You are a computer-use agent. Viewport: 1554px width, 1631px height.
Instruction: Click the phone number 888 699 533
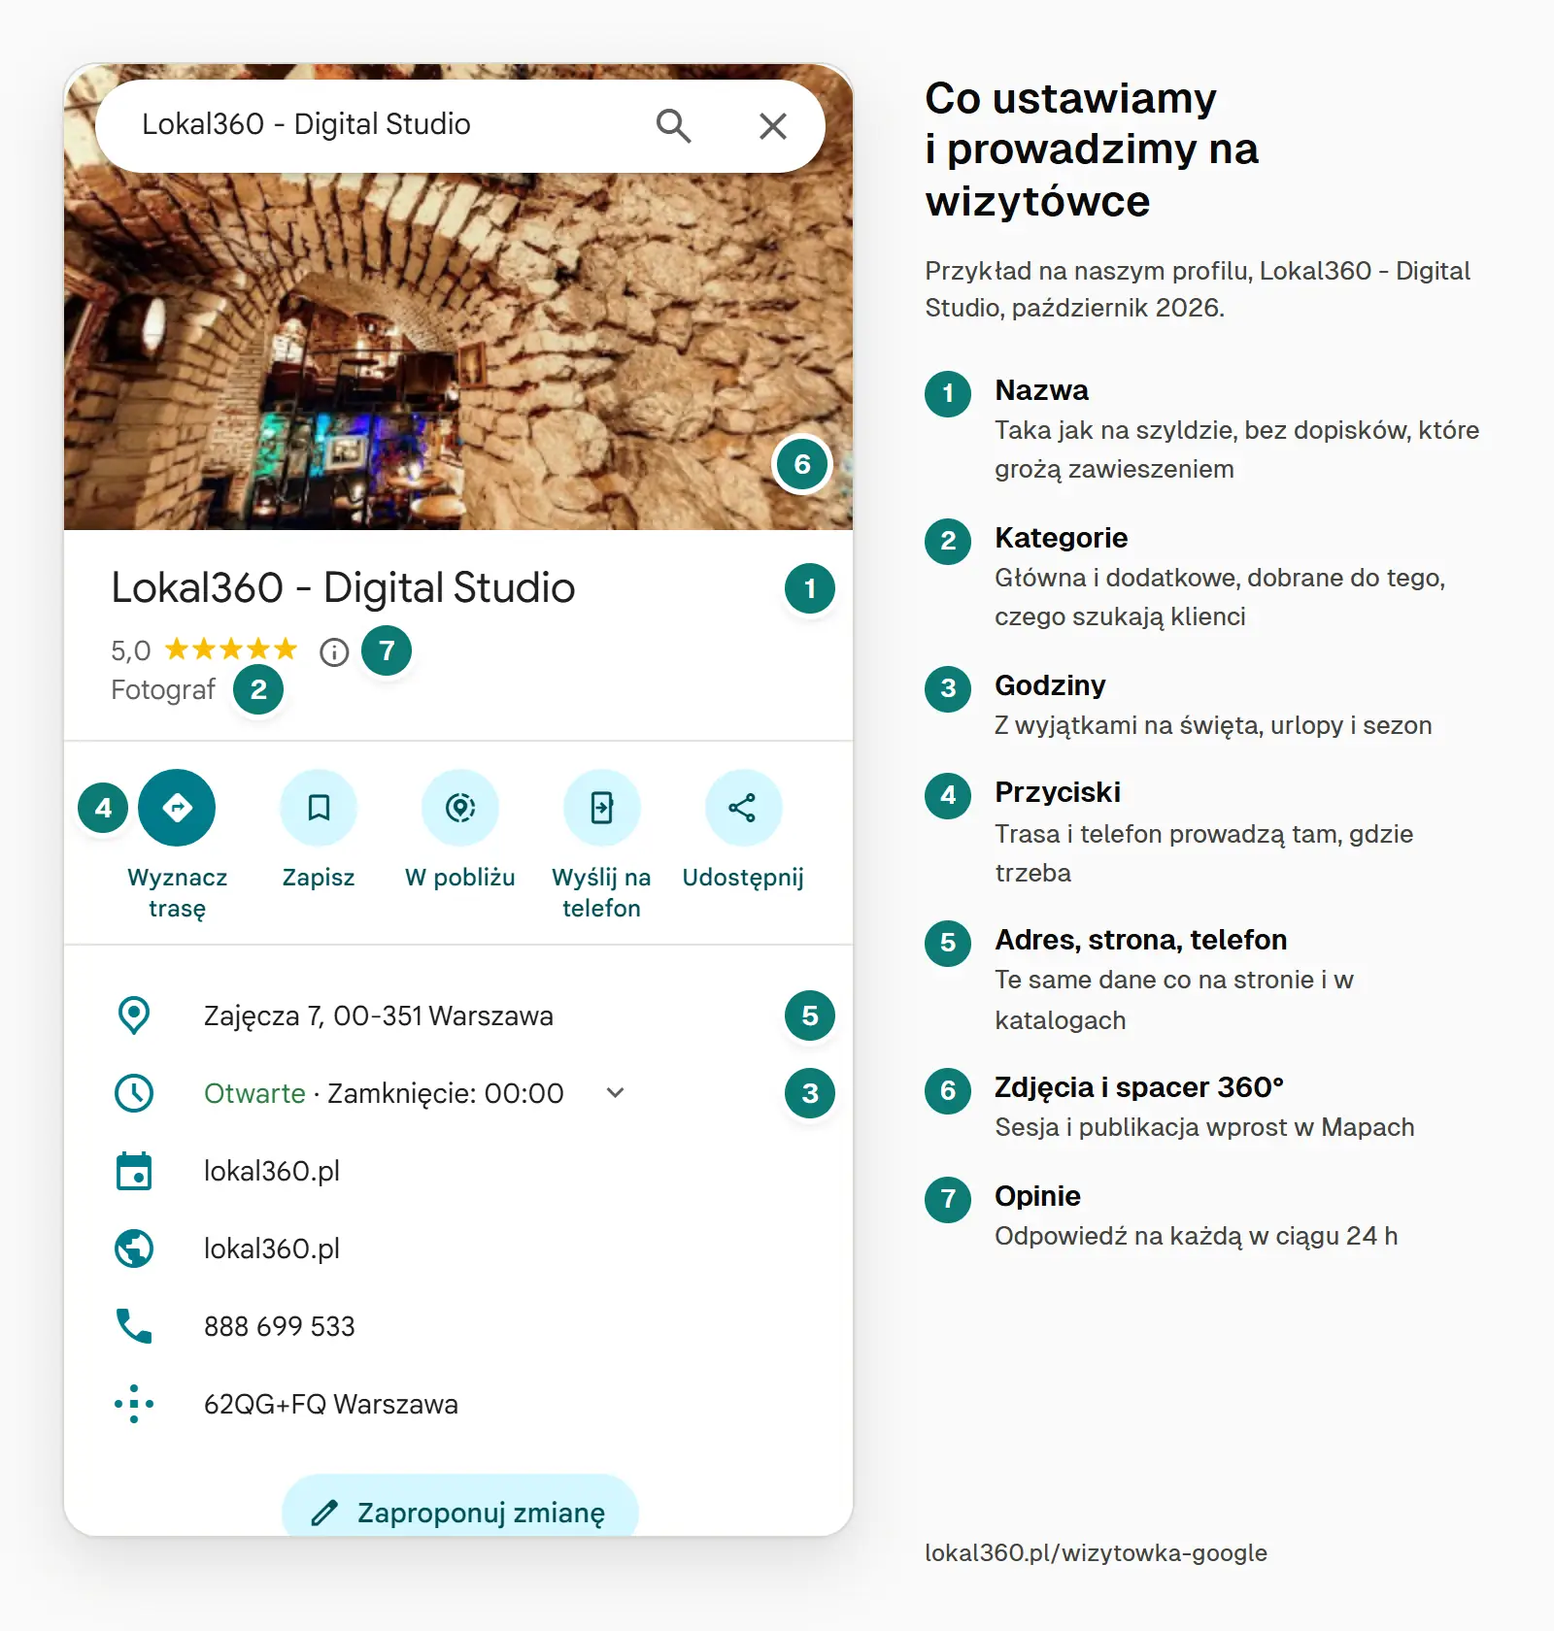click(280, 1327)
